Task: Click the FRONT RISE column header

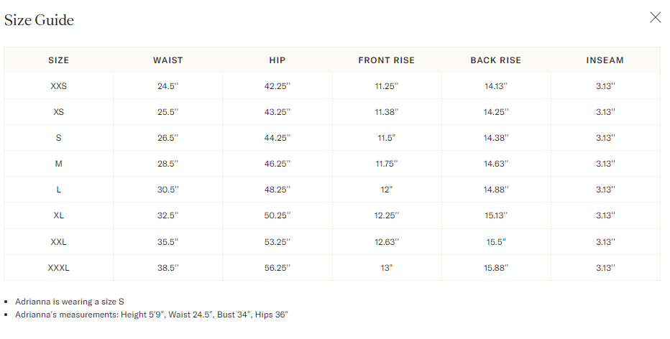Action: pyautogui.click(x=387, y=60)
